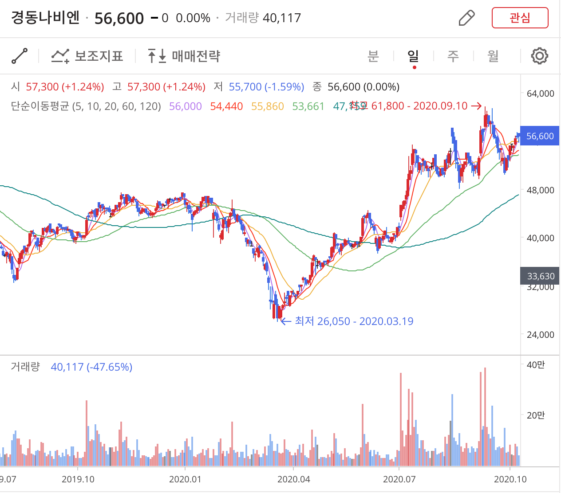Viewport: 561px width, 493px height.
Task: Click the 2020.10 date axis label
Action: coord(510,479)
